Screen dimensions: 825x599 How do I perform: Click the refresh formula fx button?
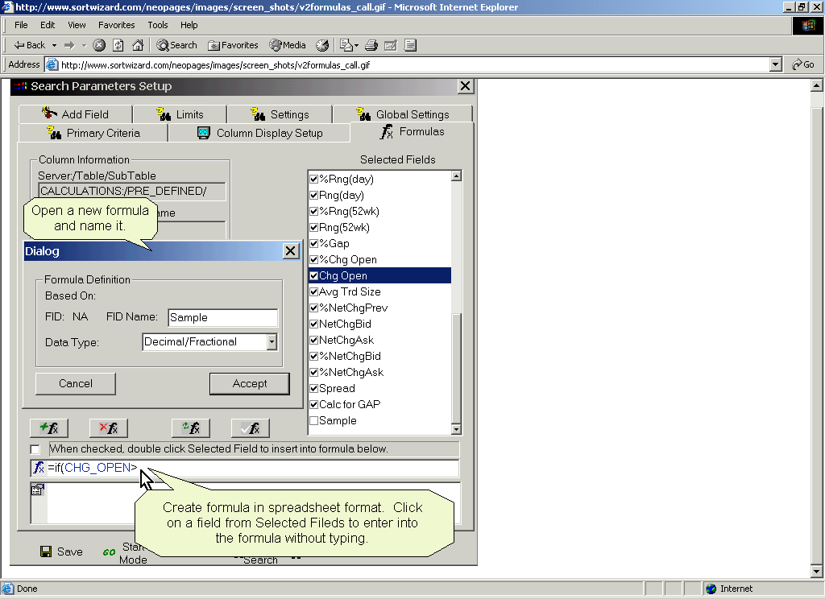pos(191,428)
